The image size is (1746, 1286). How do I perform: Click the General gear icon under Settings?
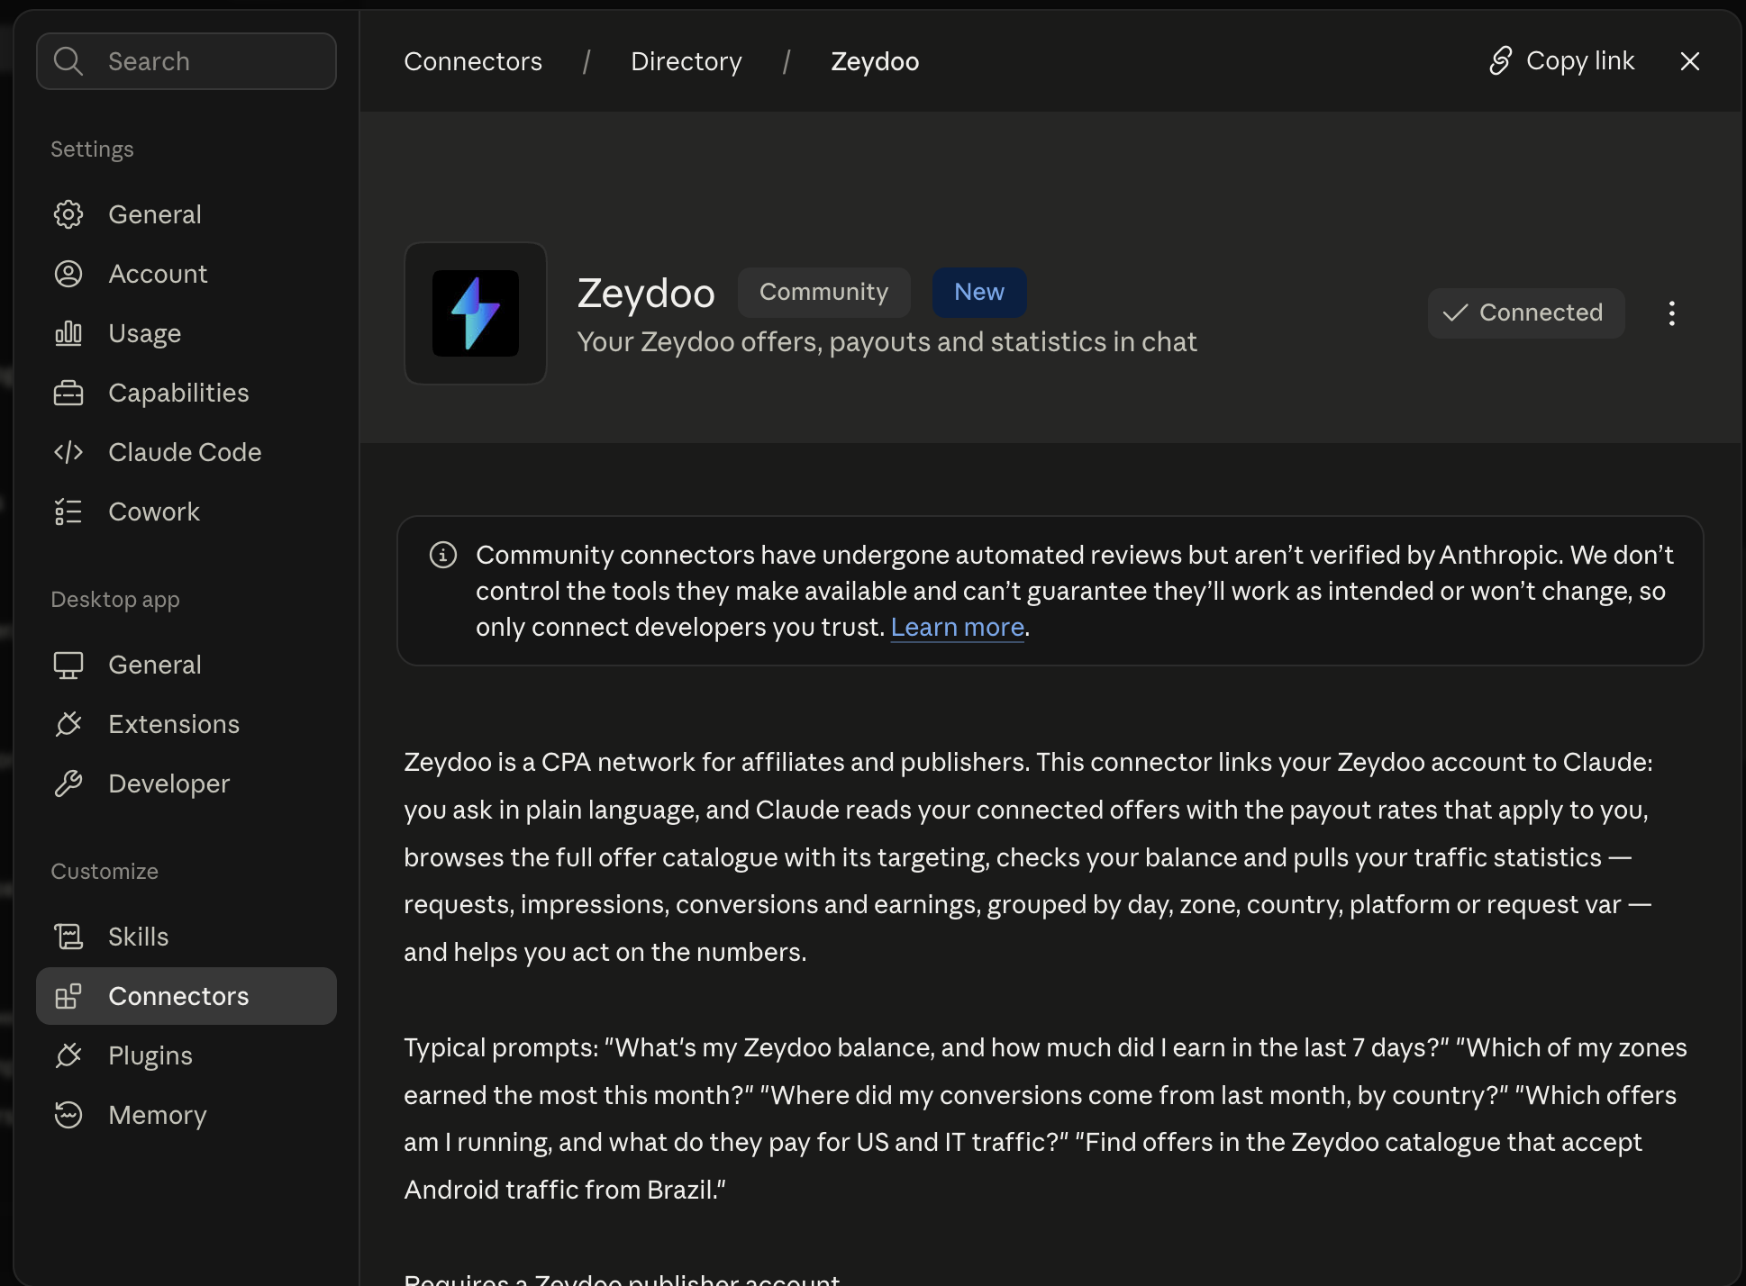click(68, 214)
